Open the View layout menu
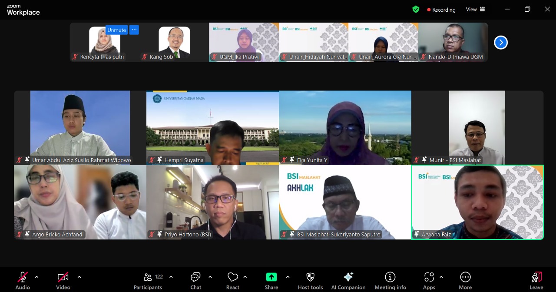556x292 pixels. pyautogui.click(x=475, y=9)
